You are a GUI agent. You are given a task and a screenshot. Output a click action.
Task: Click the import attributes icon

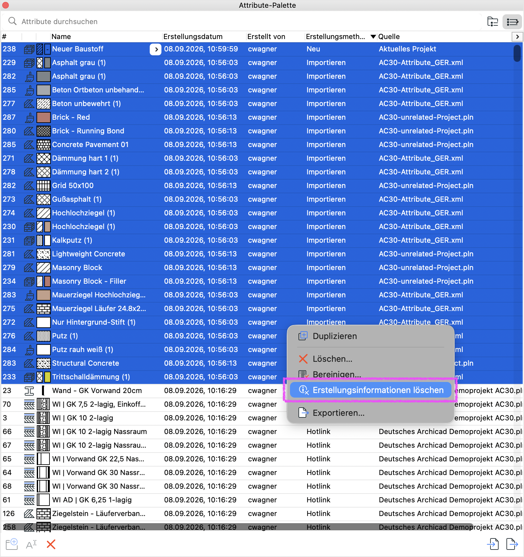coord(493,544)
